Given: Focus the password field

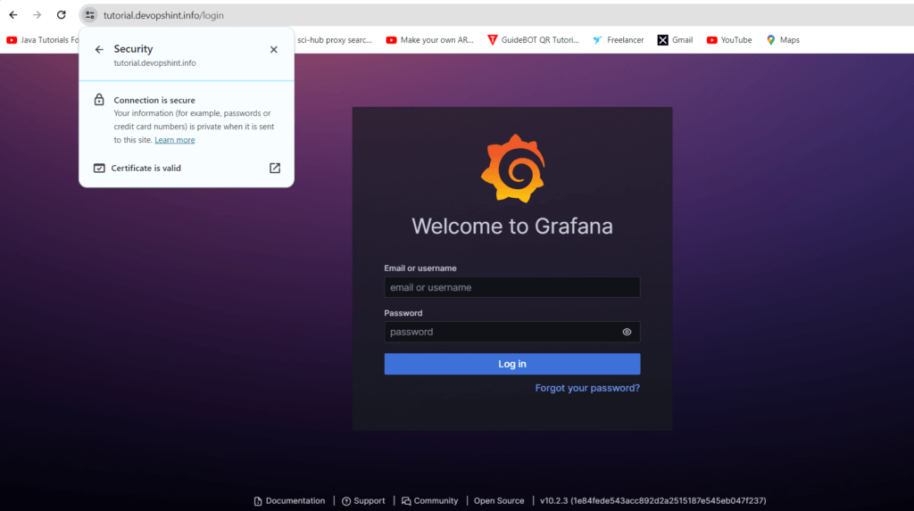Looking at the screenshot, I should 511,332.
